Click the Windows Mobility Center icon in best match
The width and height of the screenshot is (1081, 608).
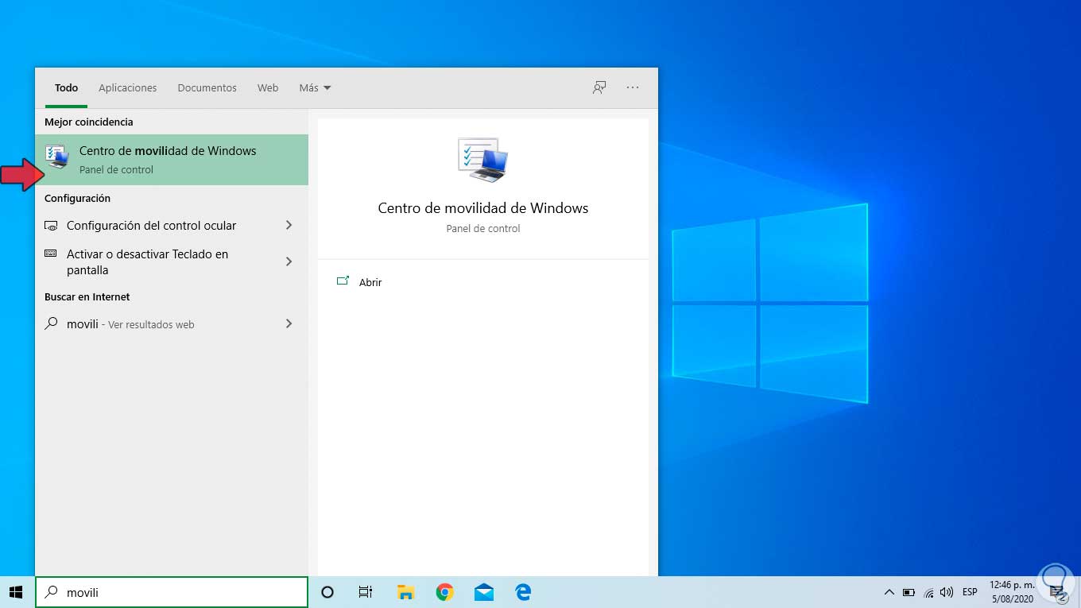[x=56, y=157]
